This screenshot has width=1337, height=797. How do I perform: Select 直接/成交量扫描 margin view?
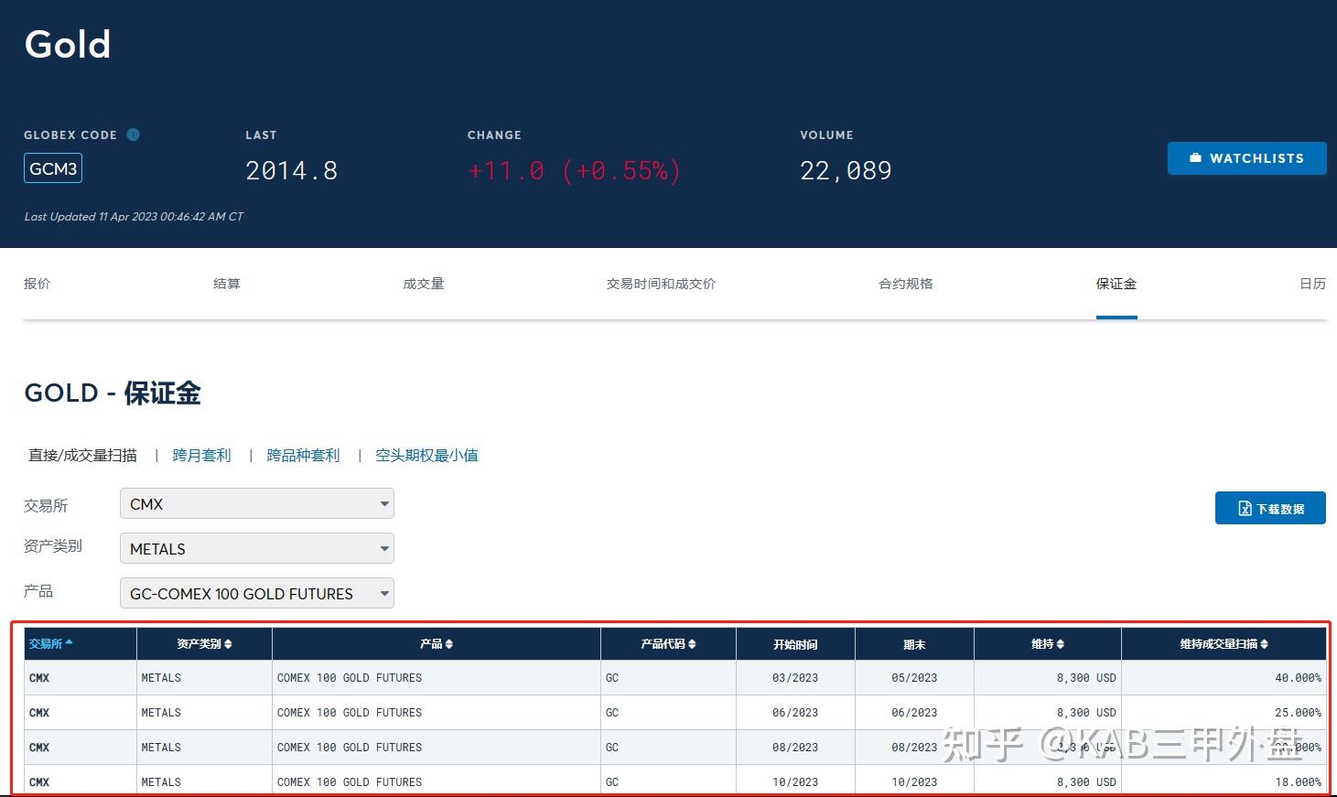click(82, 455)
